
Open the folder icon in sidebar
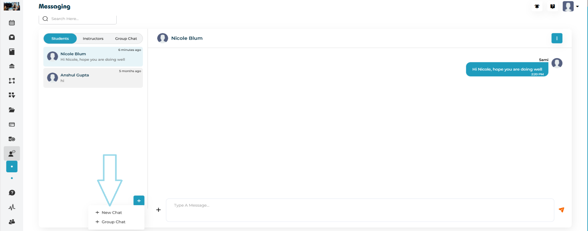(12, 110)
